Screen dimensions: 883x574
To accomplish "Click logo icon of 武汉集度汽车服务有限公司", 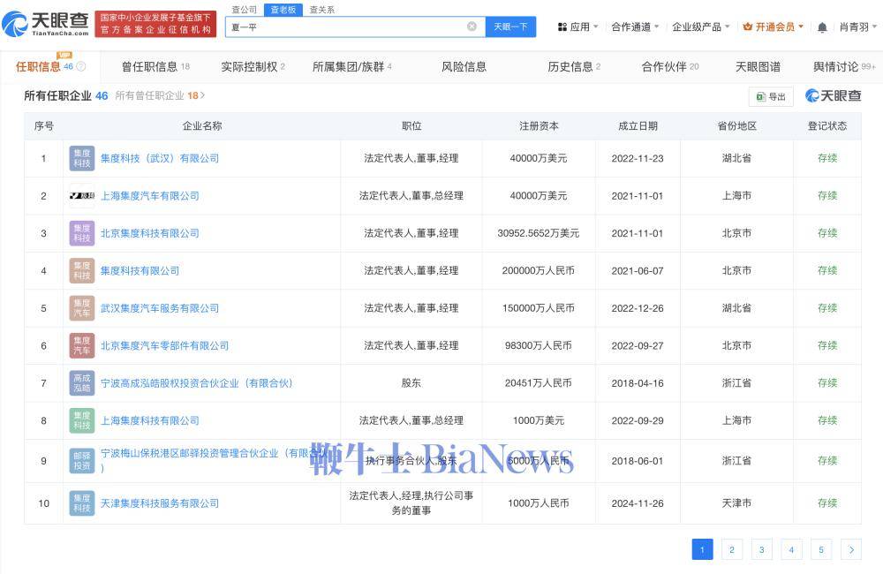I will point(81,308).
